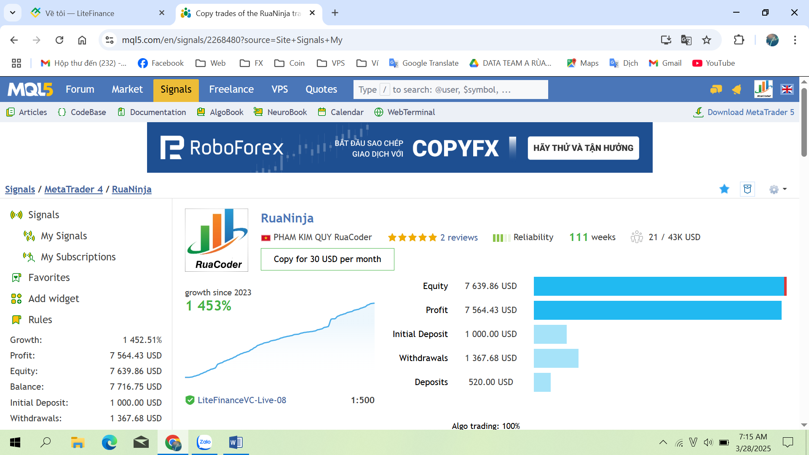Open the 2 reviews link
Image resolution: width=809 pixels, height=455 pixels.
click(459, 237)
